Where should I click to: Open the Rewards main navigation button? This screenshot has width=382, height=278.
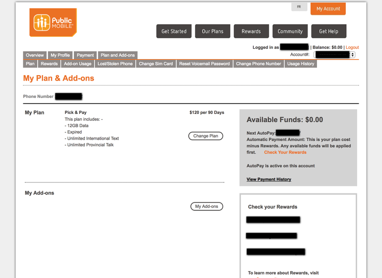point(251,31)
